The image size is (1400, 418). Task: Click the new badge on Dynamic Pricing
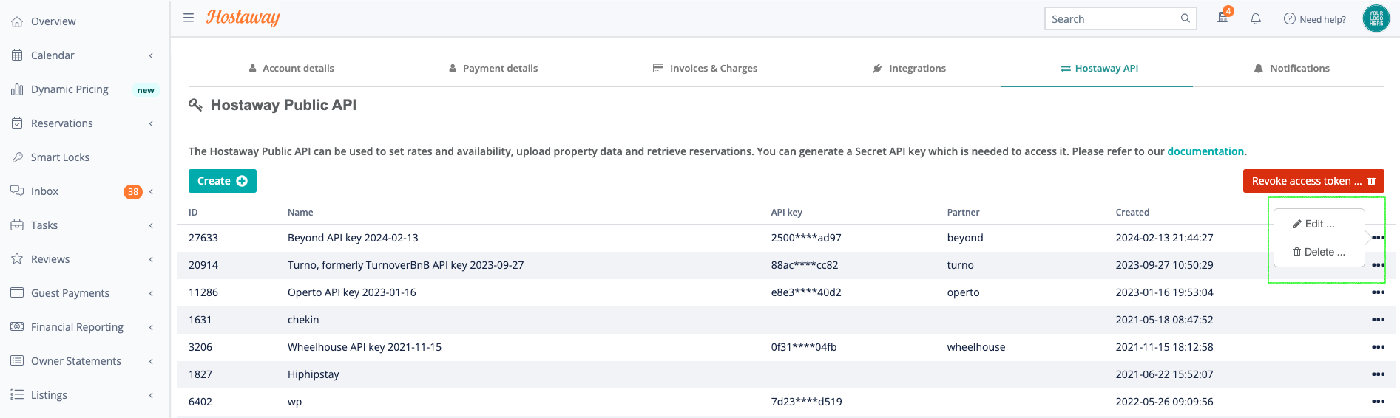146,90
